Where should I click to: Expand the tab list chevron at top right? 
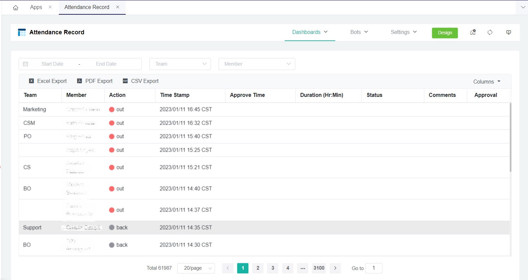tap(523, 7)
